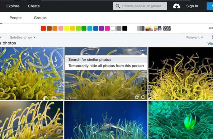Click the cloud upload icon

click(x=177, y=6)
